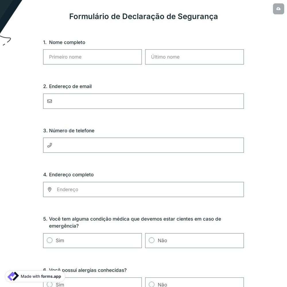The height and width of the screenshot is (287, 287).
Task: Click the location pin icon in the address field
Action: [x=50, y=189]
